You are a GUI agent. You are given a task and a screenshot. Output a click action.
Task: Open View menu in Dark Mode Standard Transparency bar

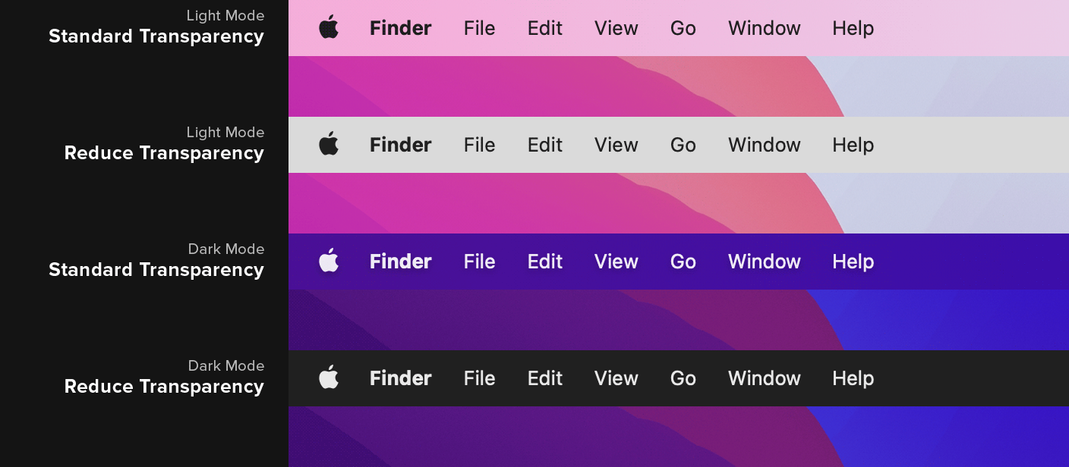click(616, 262)
